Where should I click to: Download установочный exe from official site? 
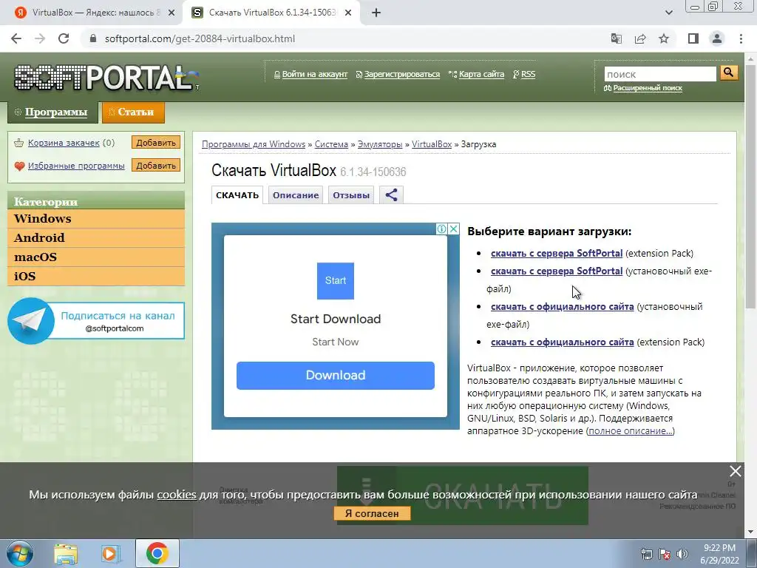[x=563, y=306]
